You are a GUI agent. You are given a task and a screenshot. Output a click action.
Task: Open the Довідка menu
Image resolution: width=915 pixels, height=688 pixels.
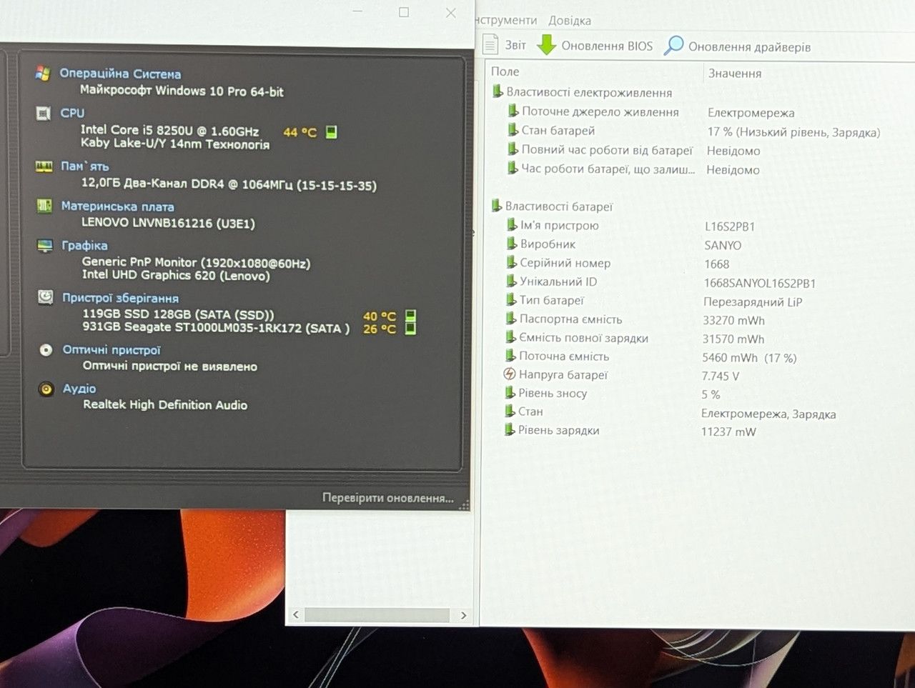coord(570,21)
